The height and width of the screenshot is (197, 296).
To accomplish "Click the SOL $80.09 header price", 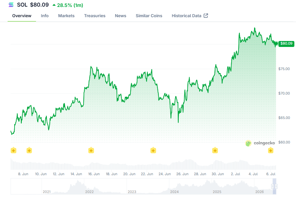I will pyautogui.click(x=33, y=5).
